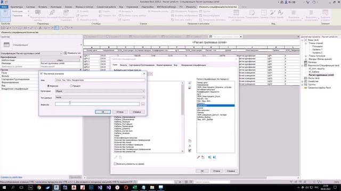Click Отмена in calculated value dialog
This screenshot has height=191, width=341.
point(120,112)
